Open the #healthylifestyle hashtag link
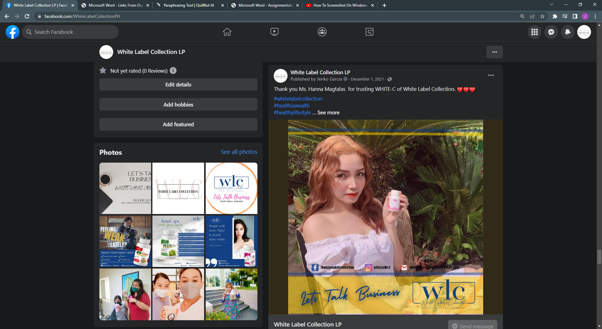The image size is (602, 329). tap(292, 112)
